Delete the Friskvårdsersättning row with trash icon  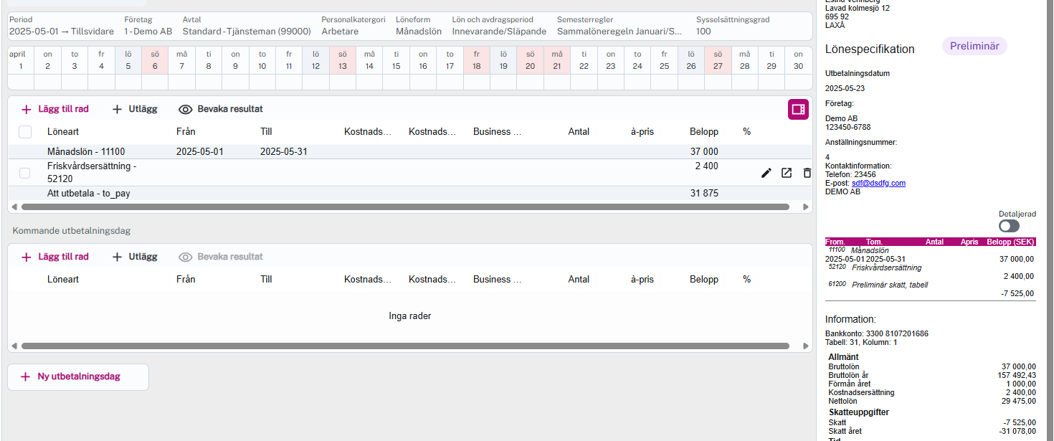[807, 173]
